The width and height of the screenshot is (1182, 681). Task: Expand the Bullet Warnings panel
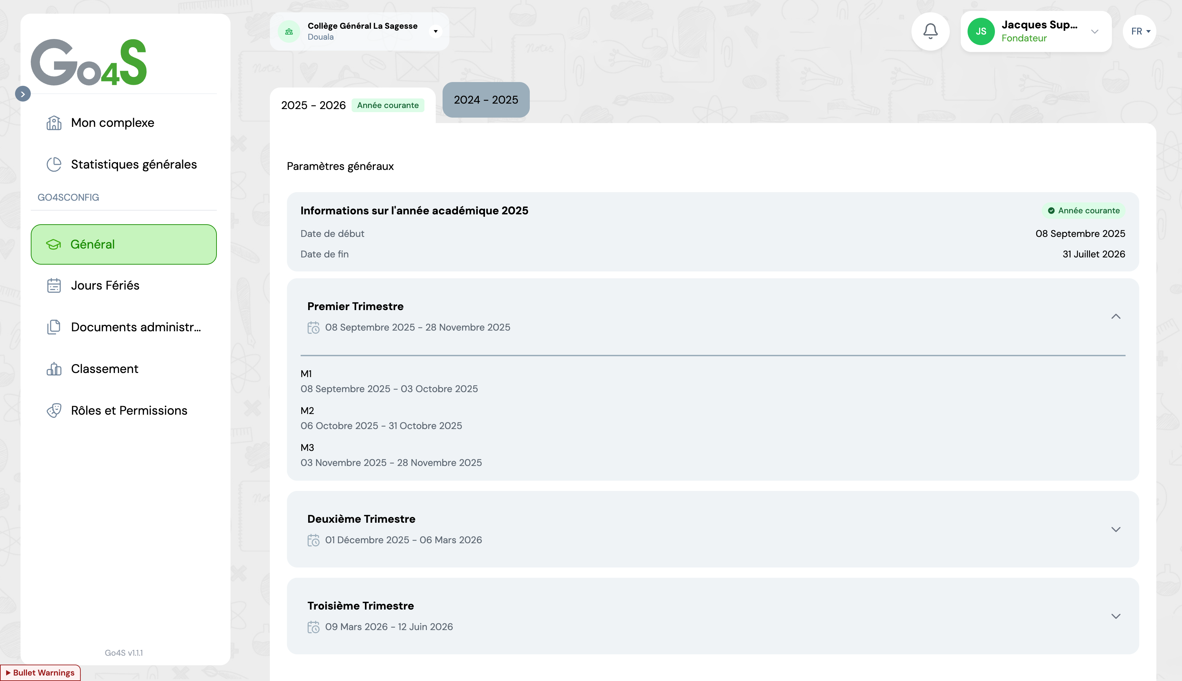40,672
